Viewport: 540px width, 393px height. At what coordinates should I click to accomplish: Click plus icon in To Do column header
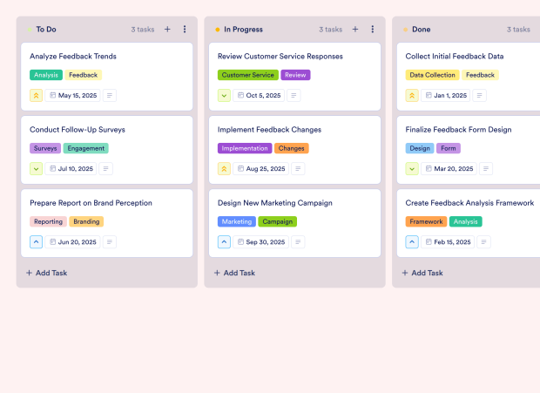coord(167,30)
